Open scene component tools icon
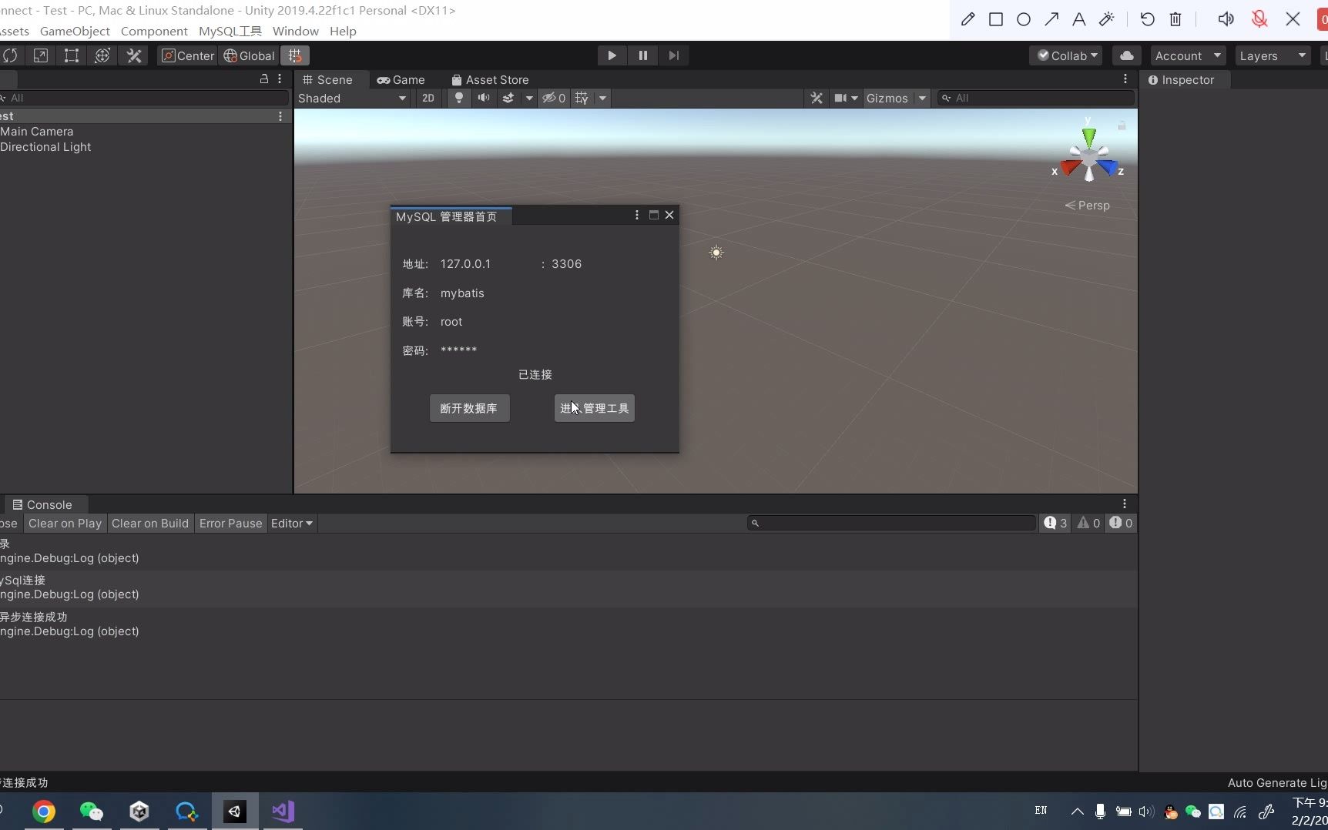 tap(817, 98)
